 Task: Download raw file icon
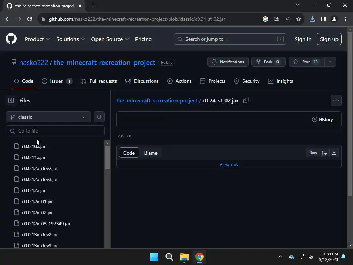pos(334,153)
